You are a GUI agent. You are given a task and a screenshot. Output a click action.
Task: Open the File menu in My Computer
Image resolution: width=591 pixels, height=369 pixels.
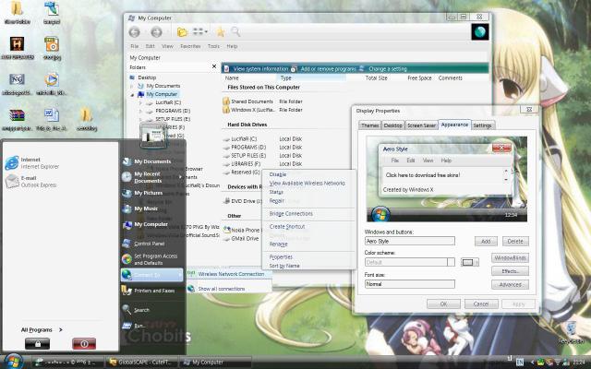[x=135, y=46]
